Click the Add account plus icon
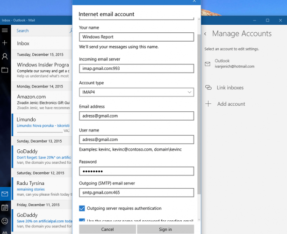Screen dimensions: 287x234 (208, 104)
